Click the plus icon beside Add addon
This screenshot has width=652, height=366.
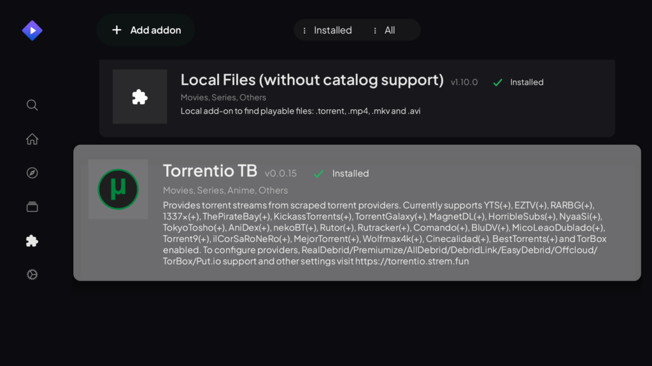(x=117, y=30)
